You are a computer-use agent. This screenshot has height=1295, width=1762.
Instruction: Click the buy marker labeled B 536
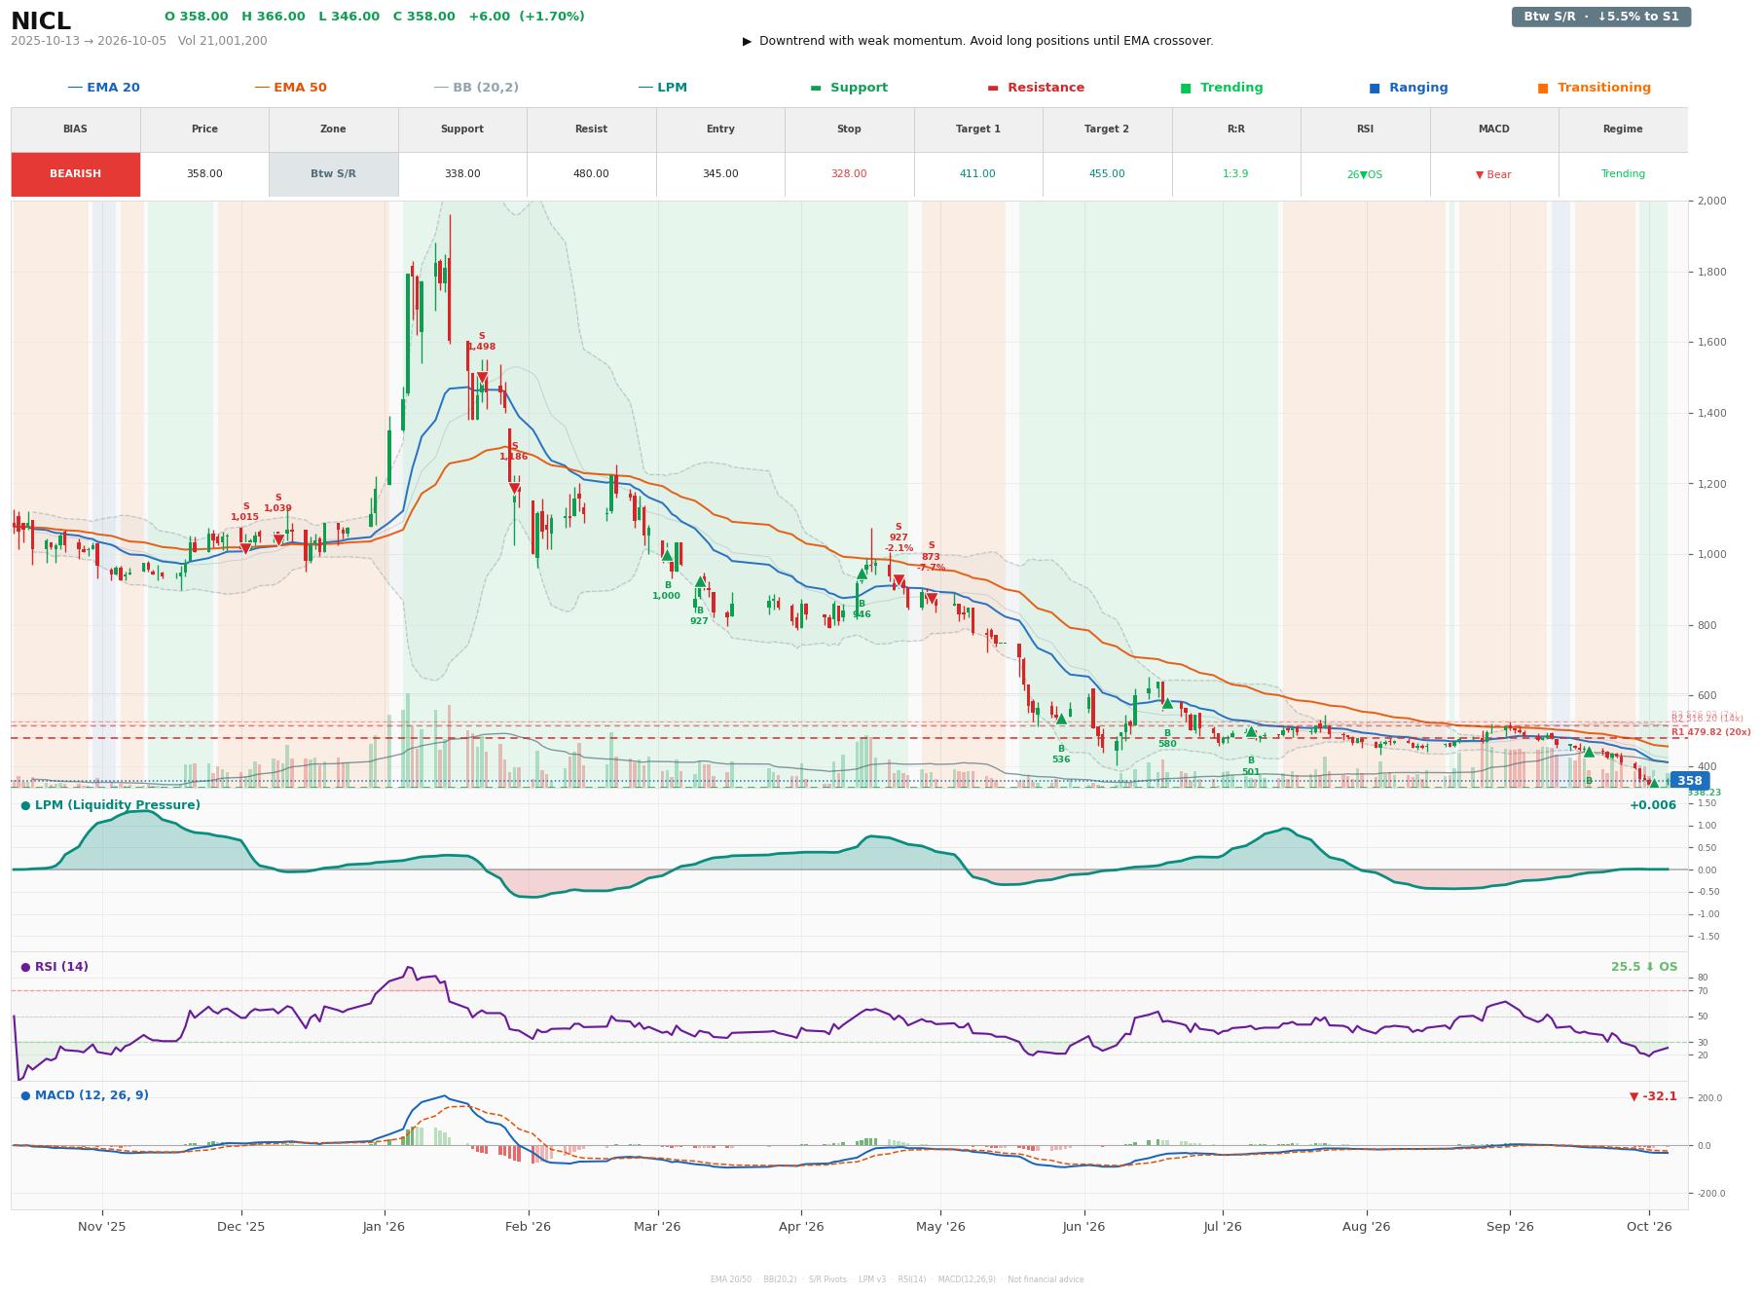1061,719
